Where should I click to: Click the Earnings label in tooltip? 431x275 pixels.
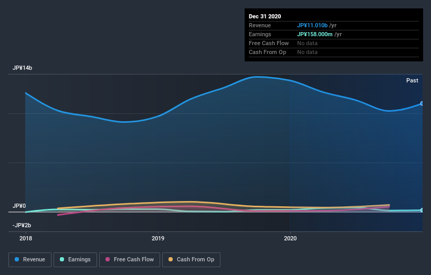(260, 34)
